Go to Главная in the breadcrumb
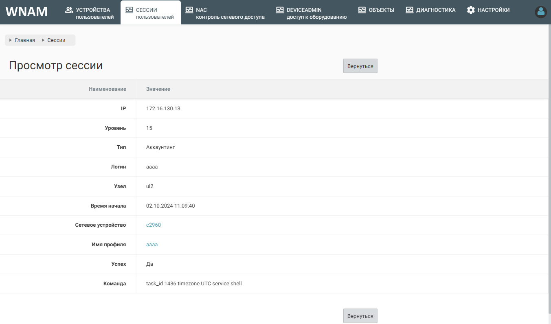 25,40
